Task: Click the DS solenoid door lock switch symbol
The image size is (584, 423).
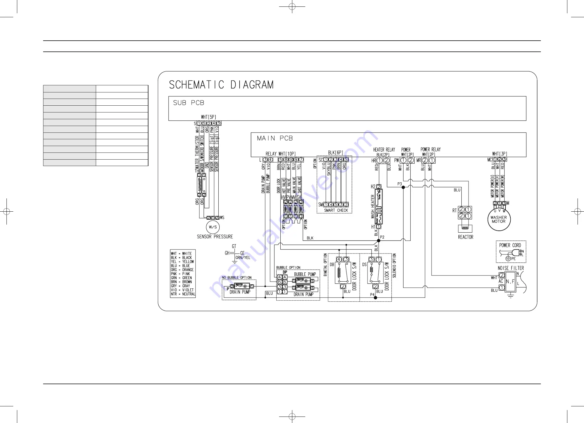Action: pyautogui.click(x=375, y=273)
